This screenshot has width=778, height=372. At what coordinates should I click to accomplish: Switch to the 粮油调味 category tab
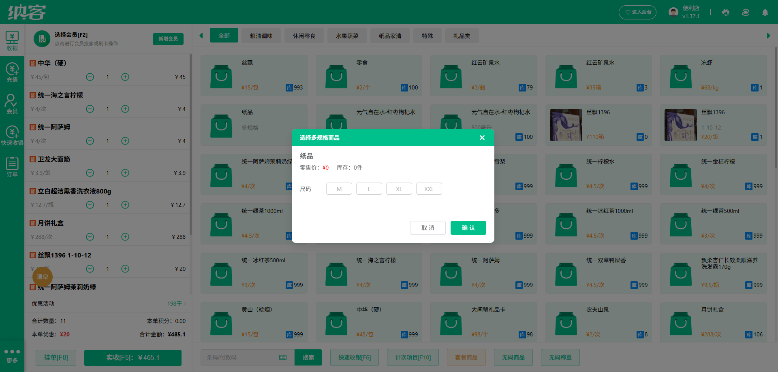tap(261, 36)
